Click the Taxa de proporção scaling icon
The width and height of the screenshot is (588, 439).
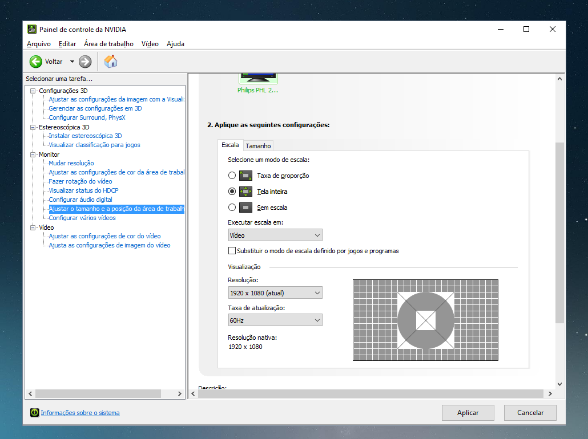(245, 175)
